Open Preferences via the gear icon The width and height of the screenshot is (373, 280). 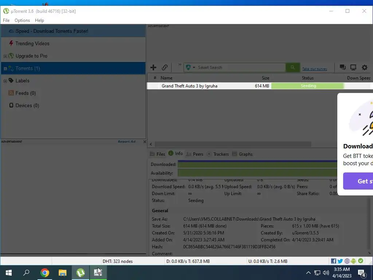point(364,67)
